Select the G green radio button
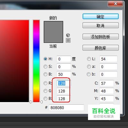128x128 pixels. coord(45,91)
